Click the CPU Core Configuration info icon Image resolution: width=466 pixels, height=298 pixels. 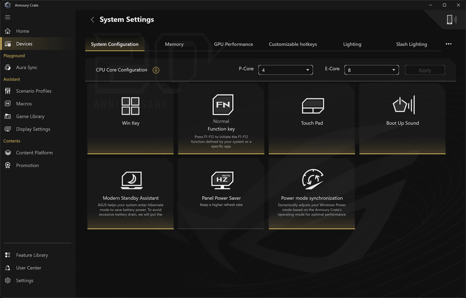pos(156,70)
